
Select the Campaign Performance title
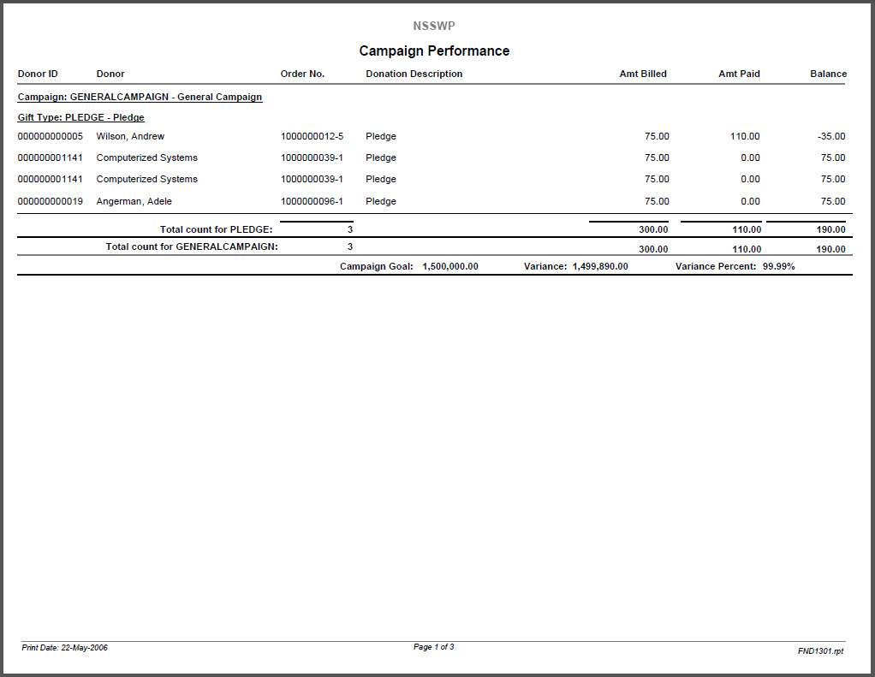coord(434,50)
